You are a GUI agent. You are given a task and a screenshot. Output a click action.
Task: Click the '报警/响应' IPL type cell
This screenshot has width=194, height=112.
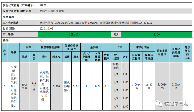116,66
